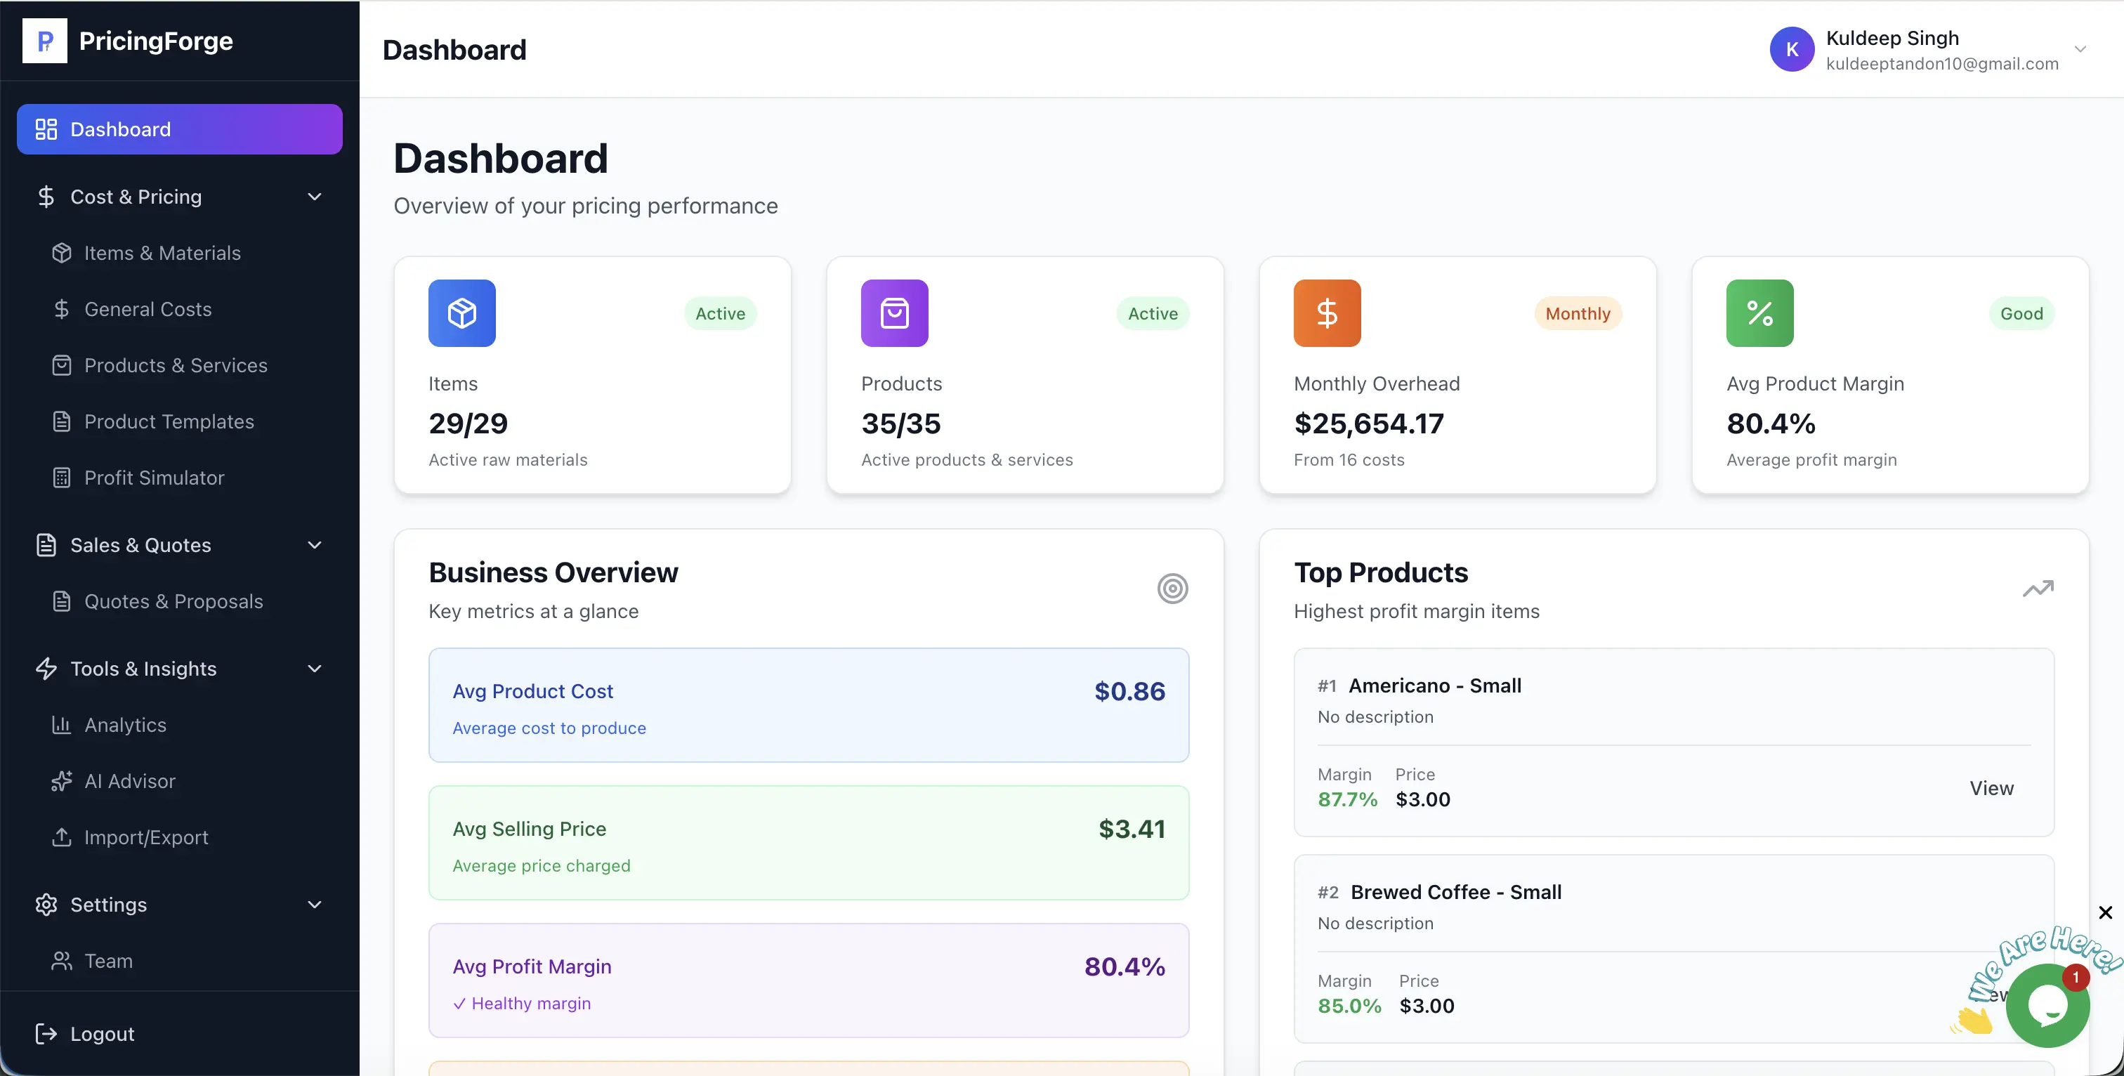Open Products & Services from the sidebar
Viewport: 2124px width, 1076px height.
pos(176,365)
